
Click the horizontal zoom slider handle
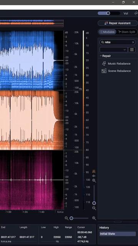pyautogui.click(x=71, y=218)
